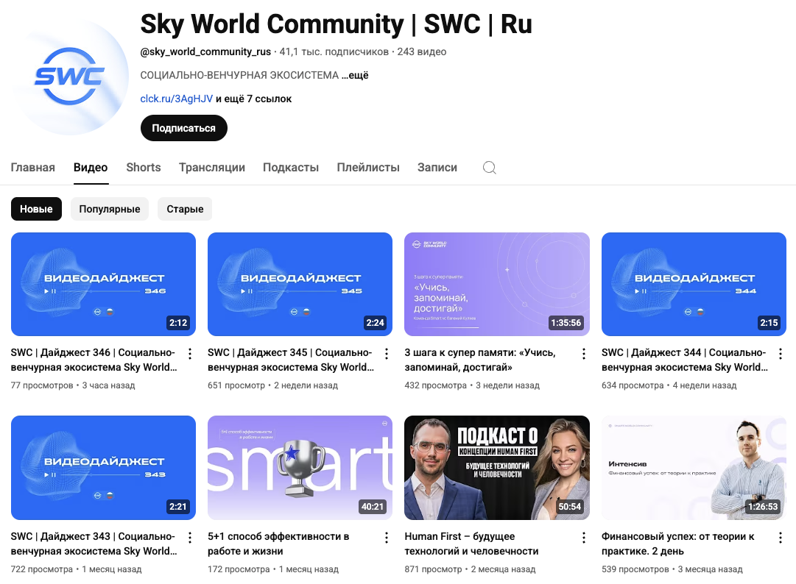
Task: Open title «3 шага к супер памяти»
Action: [480, 360]
